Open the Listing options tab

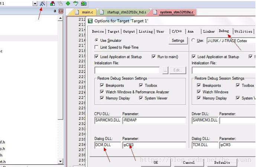(146, 31)
